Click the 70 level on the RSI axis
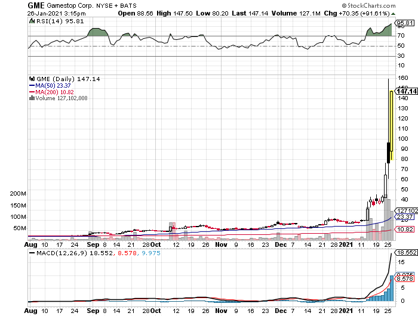This screenshot has height=316, width=418. coord(401,35)
